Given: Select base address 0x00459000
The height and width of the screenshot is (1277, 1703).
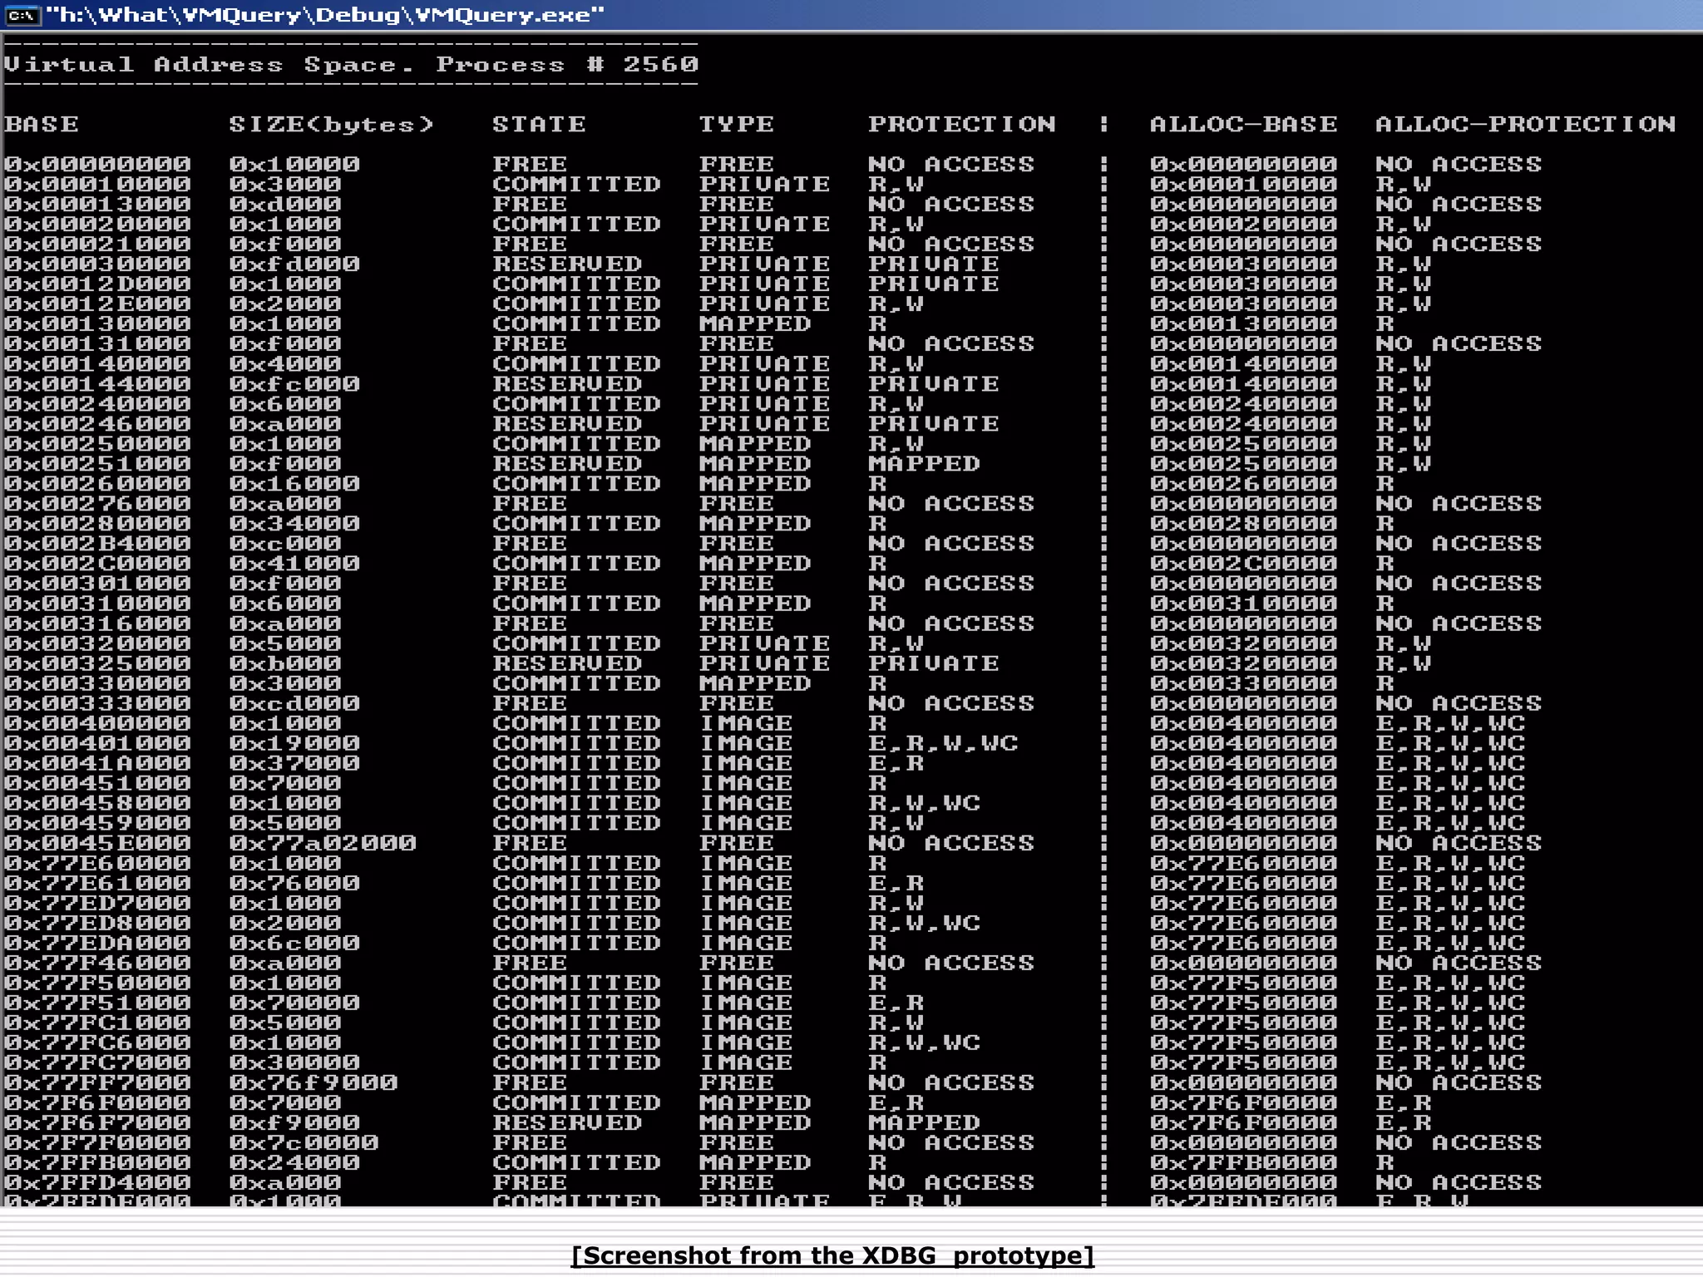Looking at the screenshot, I should click(x=98, y=823).
